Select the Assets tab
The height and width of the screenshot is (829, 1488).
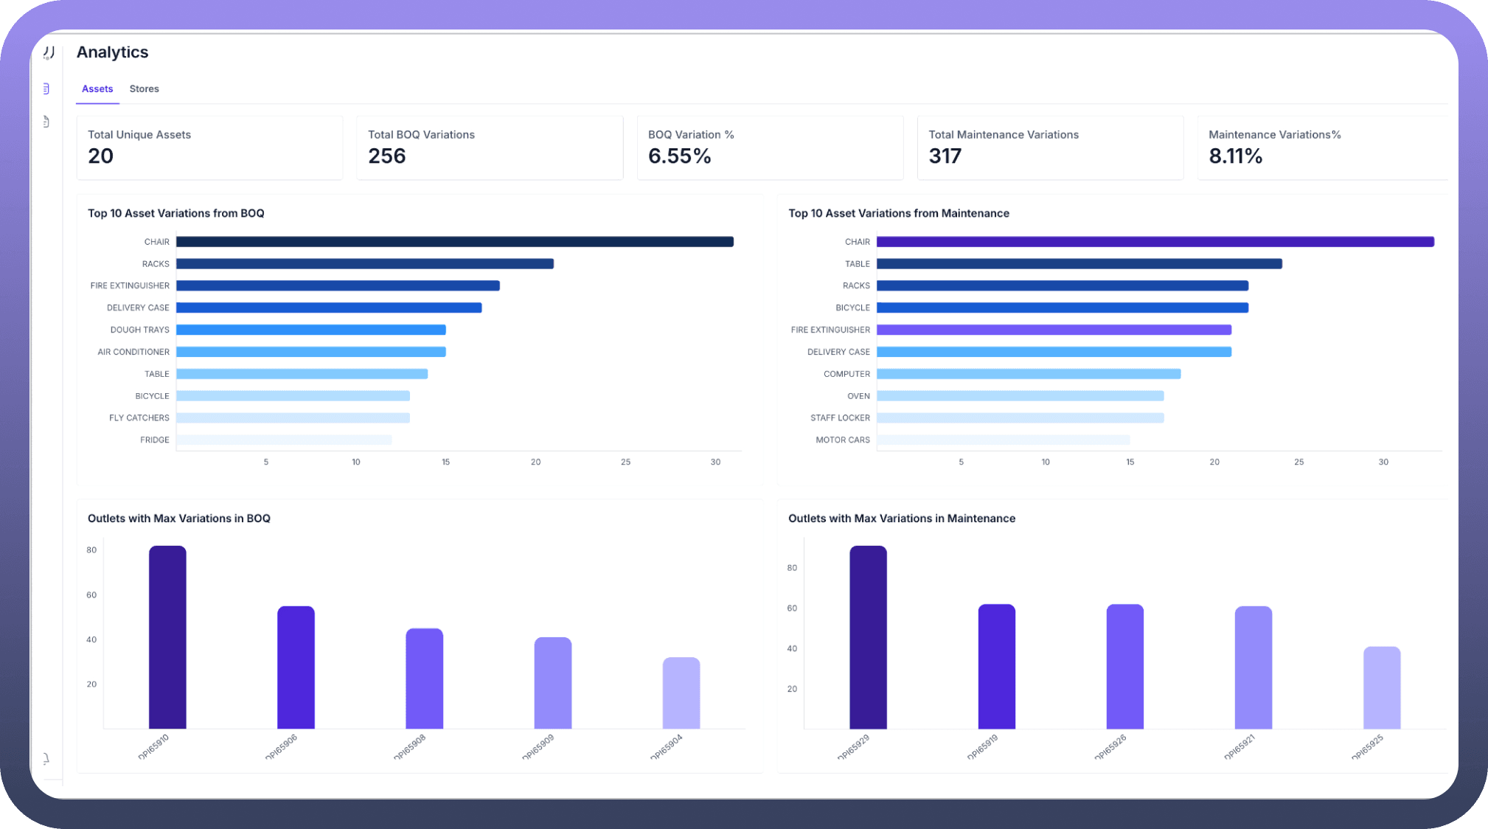(97, 89)
